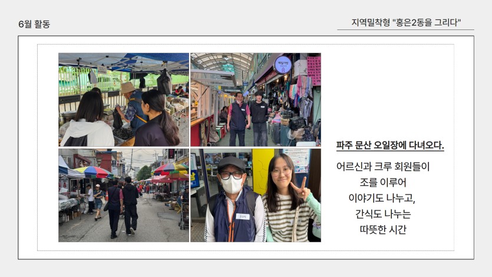The width and height of the screenshot is (492, 277).
Task: Click the name tag on the elderly man's vest
Action: tap(243, 216)
